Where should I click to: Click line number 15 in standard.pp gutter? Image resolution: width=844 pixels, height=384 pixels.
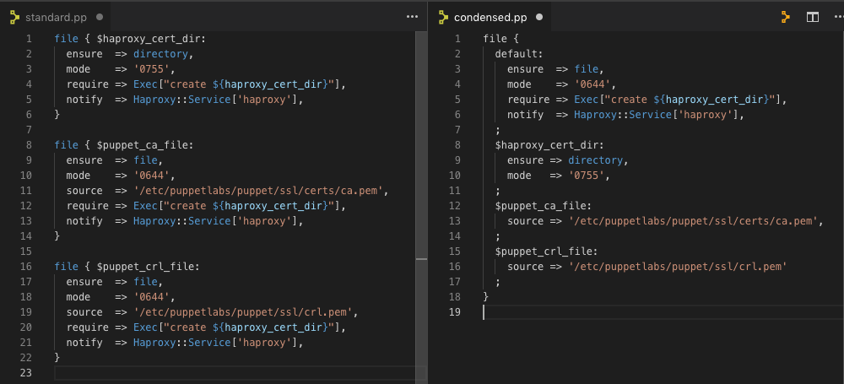(26, 251)
